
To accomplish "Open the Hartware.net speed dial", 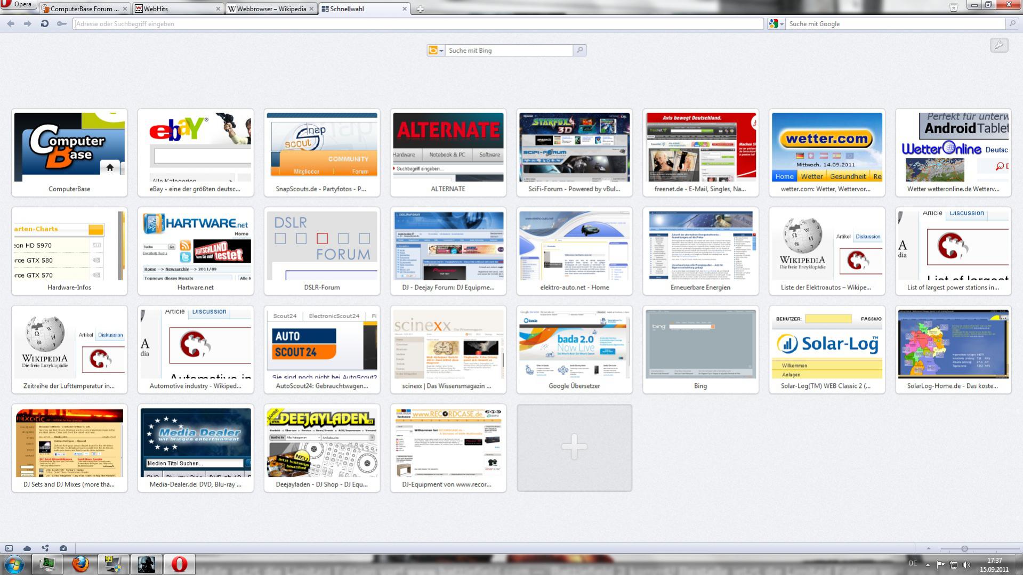I will click(196, 252).
